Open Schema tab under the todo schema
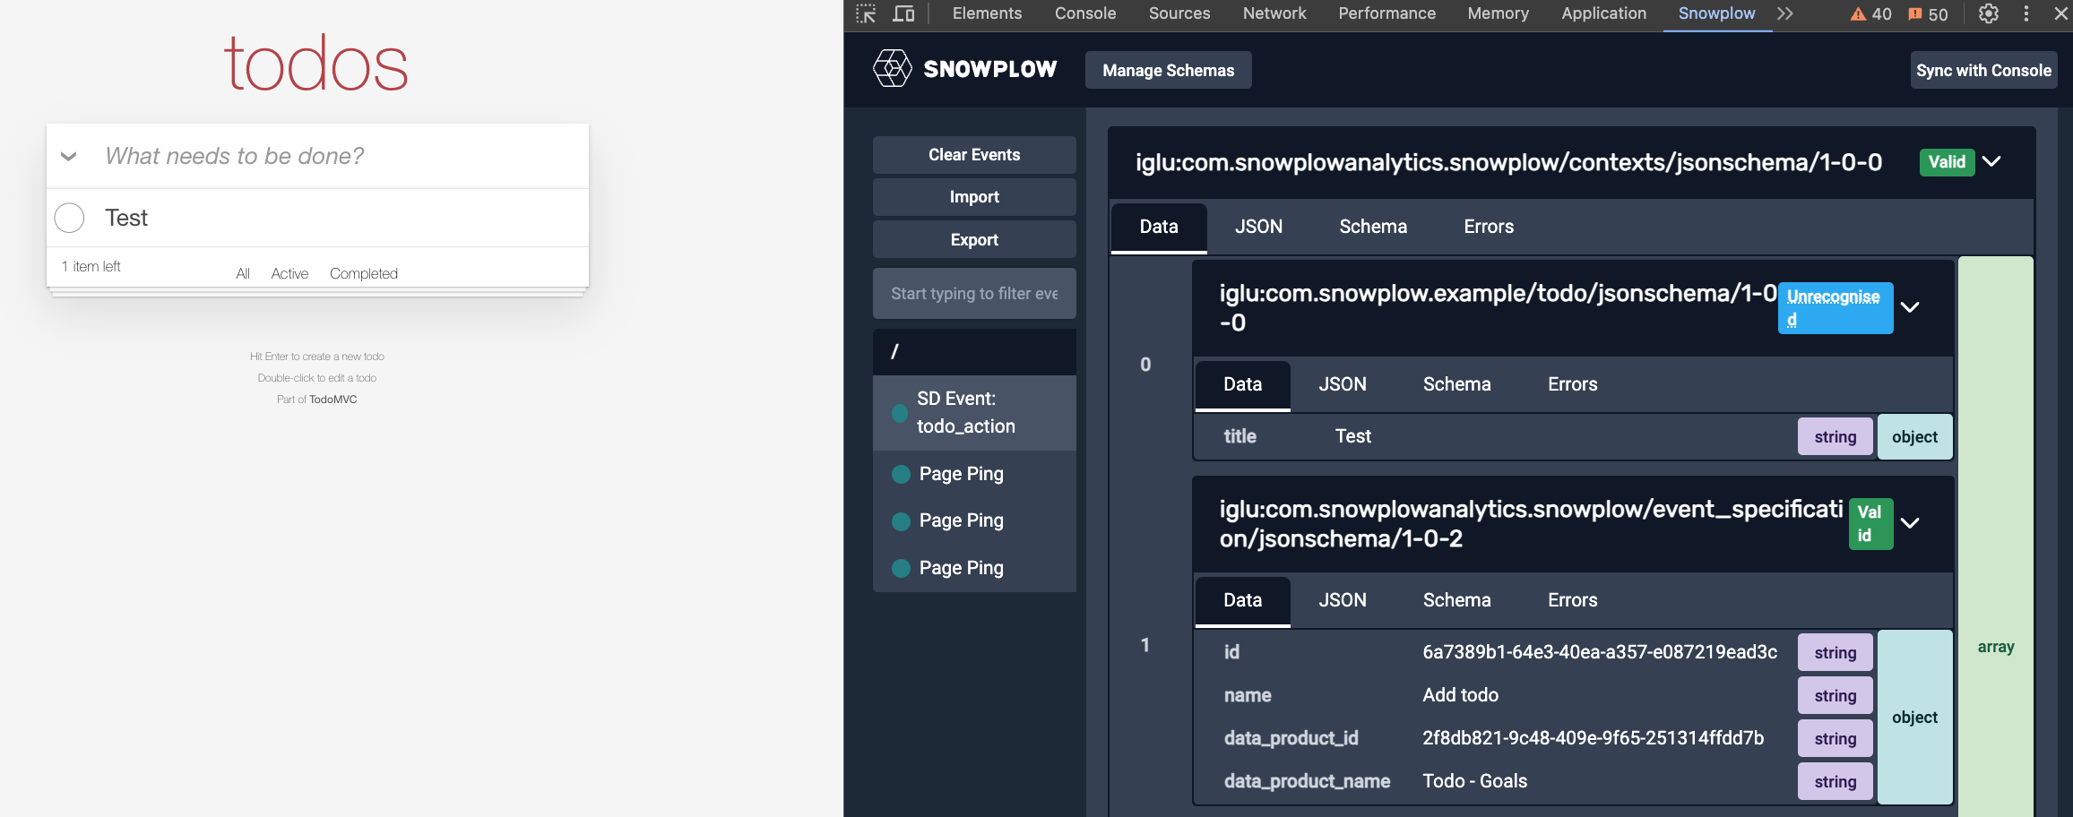This screenshot has height=817, width=2073. (x=1457, y=384)
